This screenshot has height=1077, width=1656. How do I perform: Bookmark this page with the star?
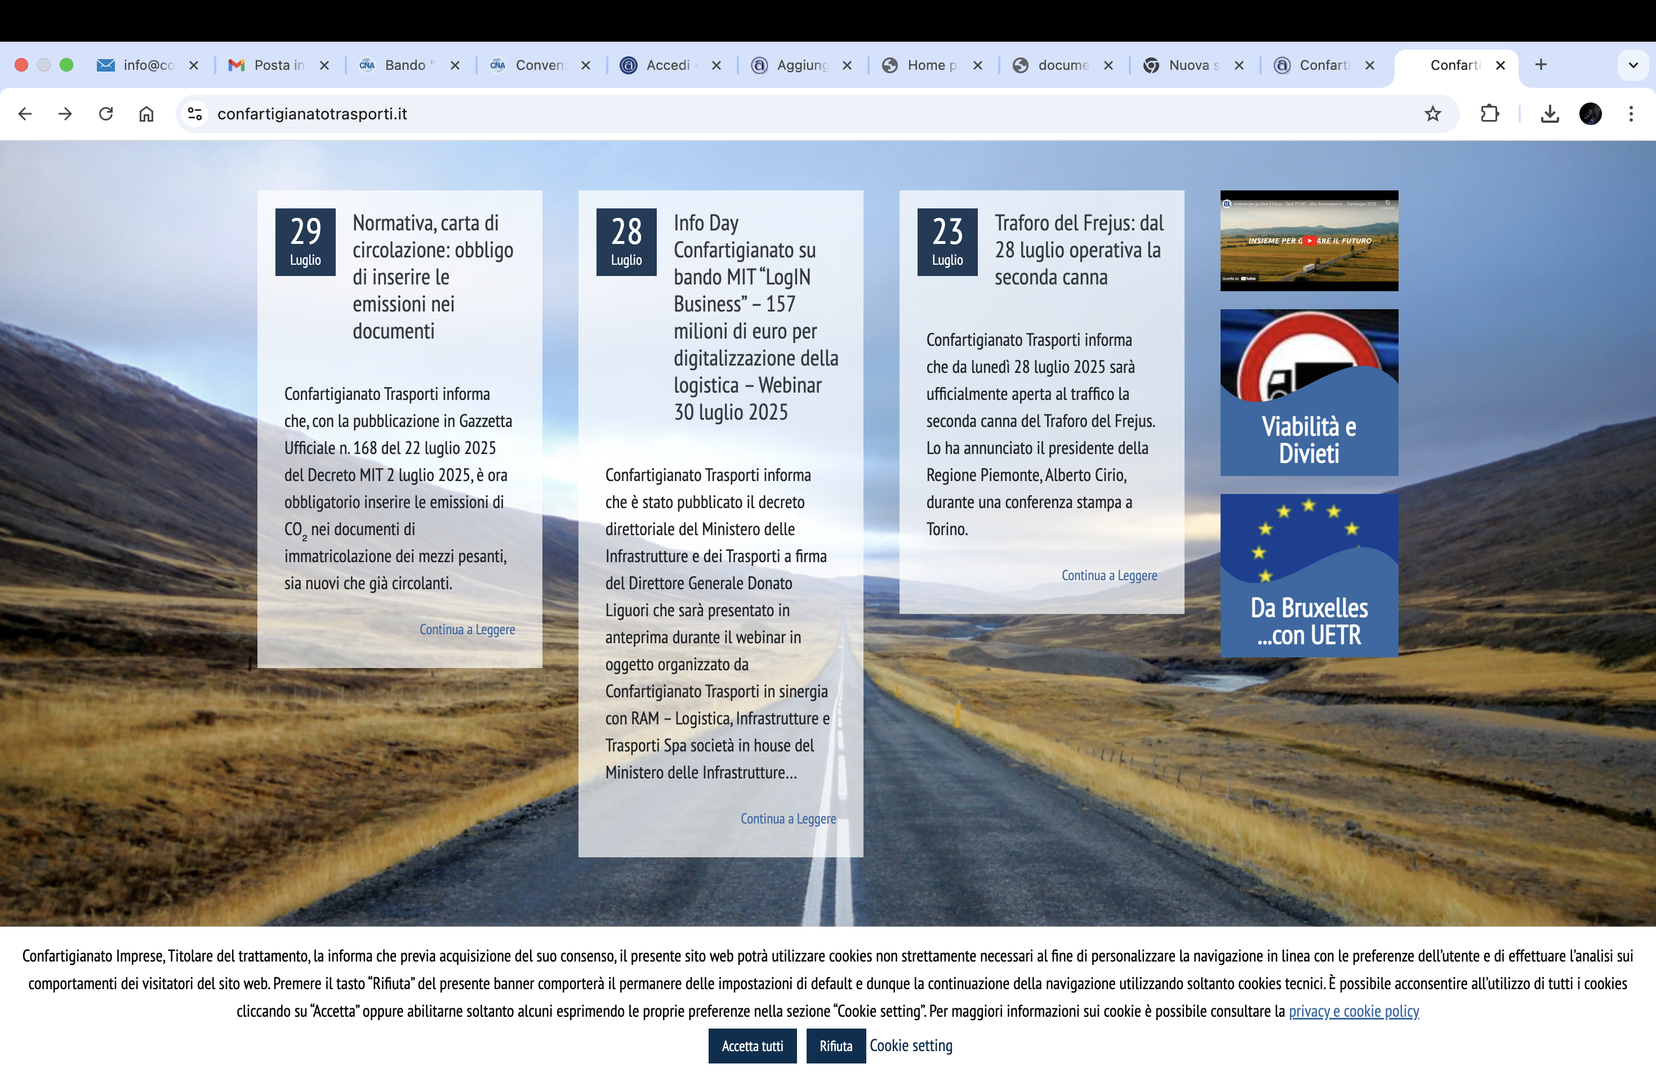[x=1432, y=113]
